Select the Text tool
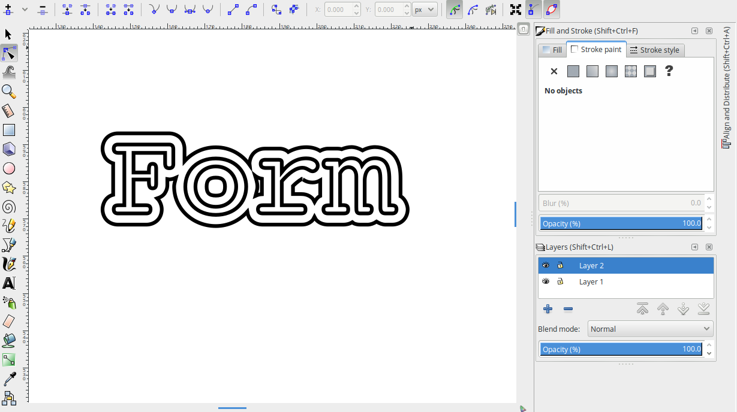The width and height of the screenshot is (737, 412). [9, 283]
